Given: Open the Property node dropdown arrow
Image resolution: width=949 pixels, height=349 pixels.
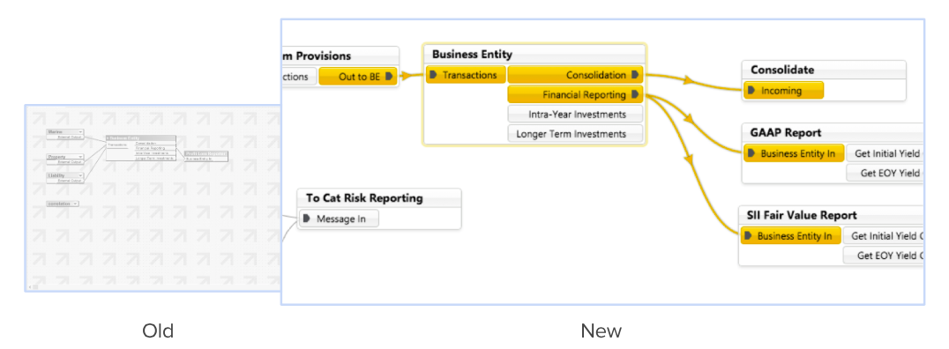Looking at the screenshot, I should 80,157.
